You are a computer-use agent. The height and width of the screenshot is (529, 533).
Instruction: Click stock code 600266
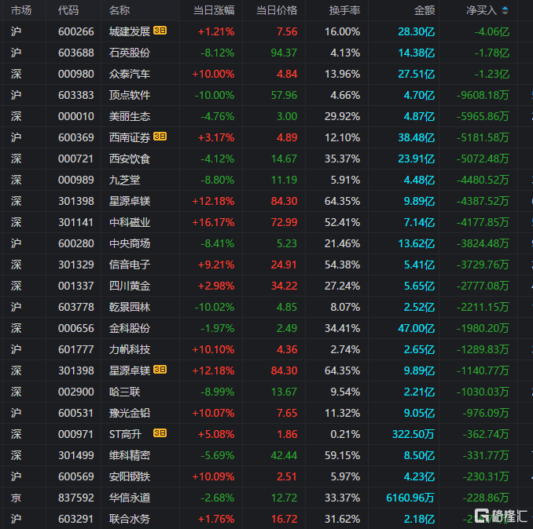[x=75, y=31]
